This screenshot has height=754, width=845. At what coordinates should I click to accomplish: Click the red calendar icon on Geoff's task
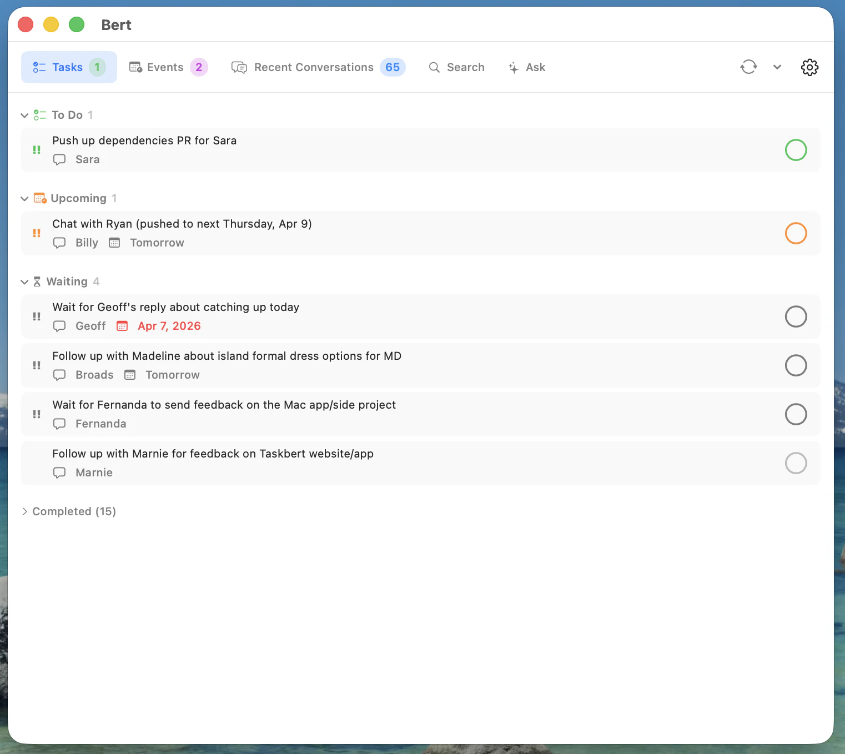tap(122, 326)
